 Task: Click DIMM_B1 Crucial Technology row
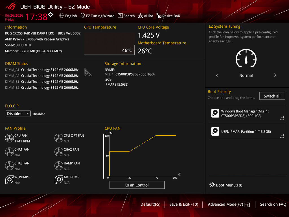(x=42, y=82)
